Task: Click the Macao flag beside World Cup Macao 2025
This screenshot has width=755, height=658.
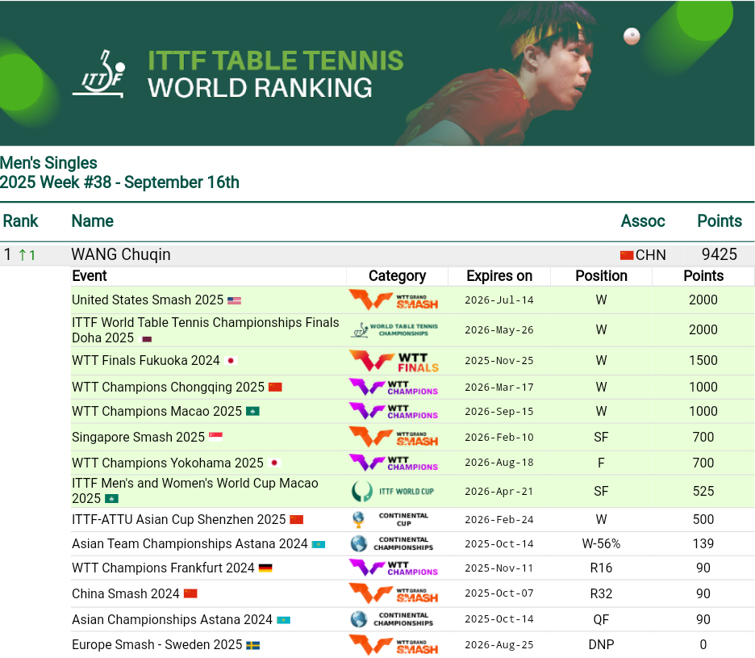Action: 111,498
